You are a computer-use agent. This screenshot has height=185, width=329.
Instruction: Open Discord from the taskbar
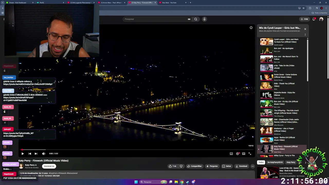point(193,182)
